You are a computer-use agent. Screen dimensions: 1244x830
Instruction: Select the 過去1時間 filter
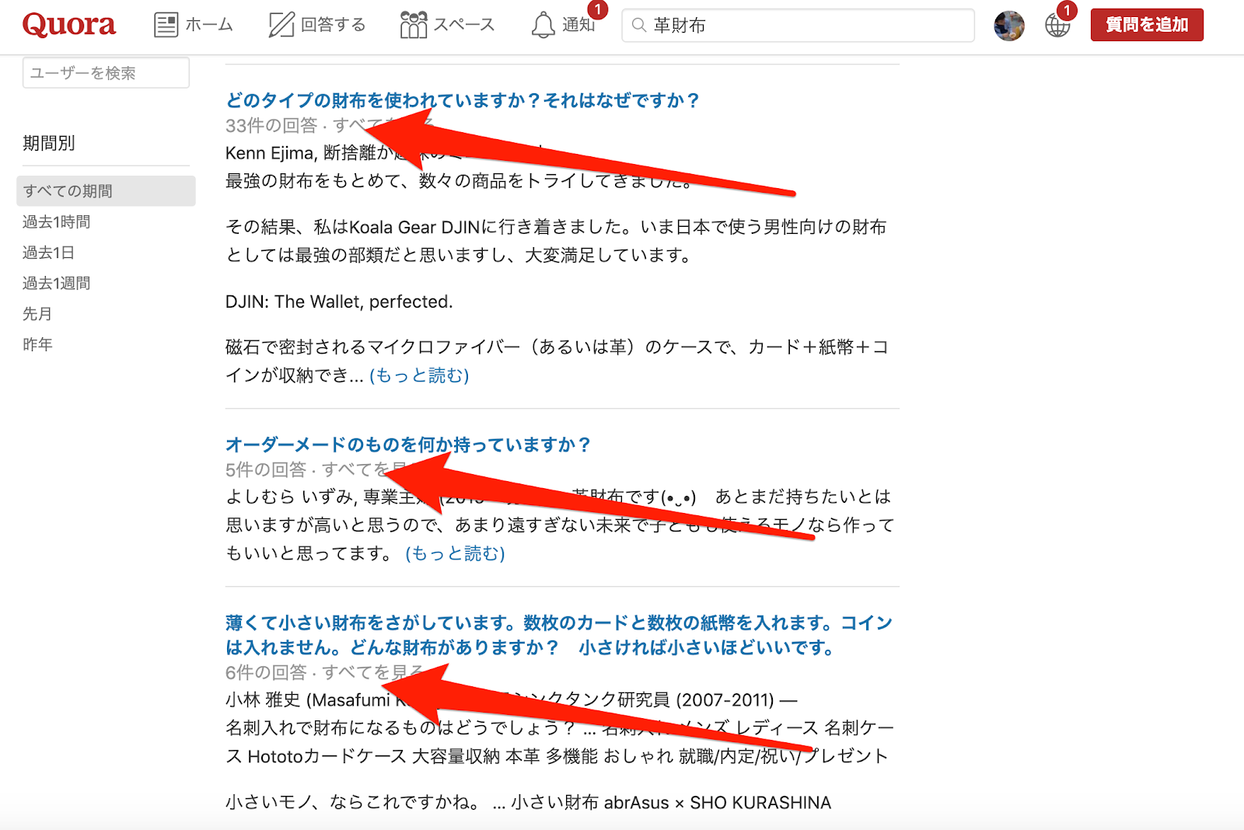[57, 222]
